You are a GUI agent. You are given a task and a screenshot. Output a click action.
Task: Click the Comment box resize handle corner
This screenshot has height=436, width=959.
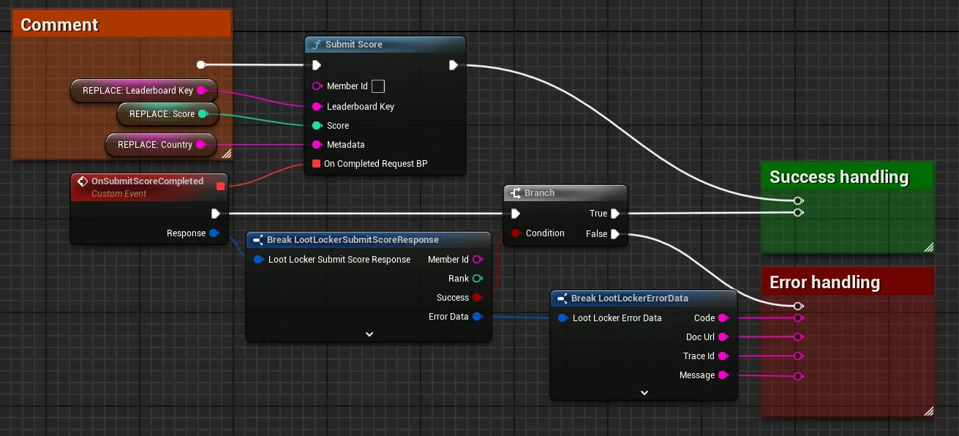227,154
